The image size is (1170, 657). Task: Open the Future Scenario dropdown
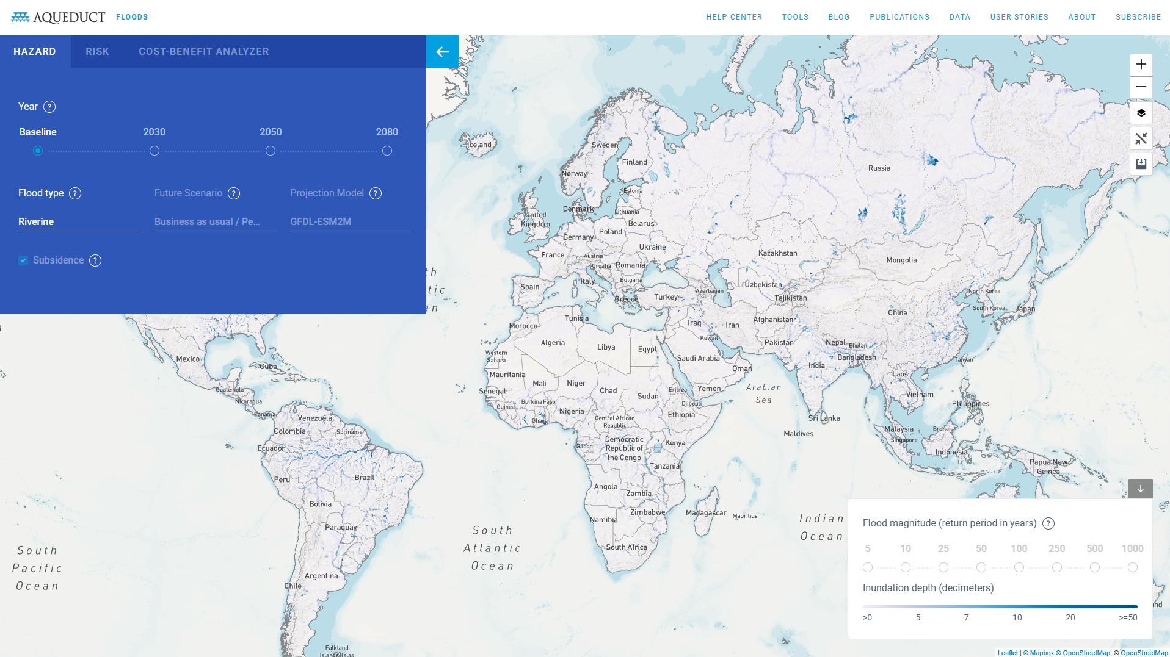point(215,222)
